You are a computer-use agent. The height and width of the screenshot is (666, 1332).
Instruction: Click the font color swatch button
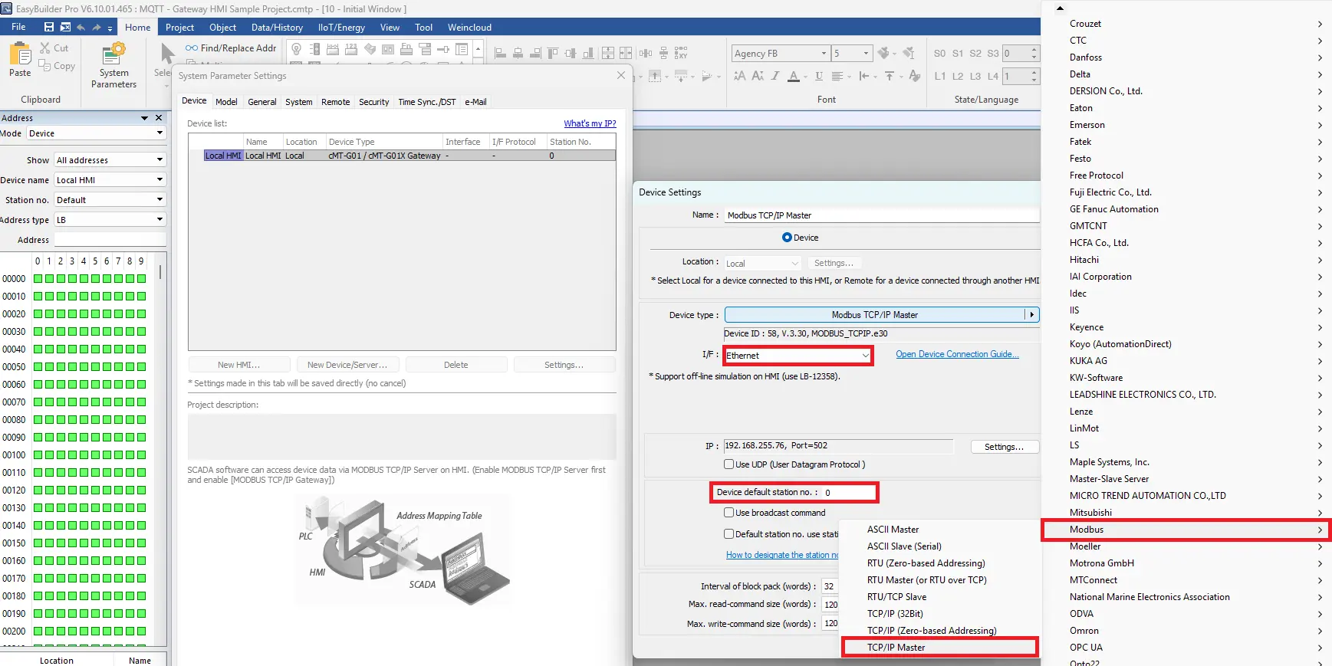(794, 76)
